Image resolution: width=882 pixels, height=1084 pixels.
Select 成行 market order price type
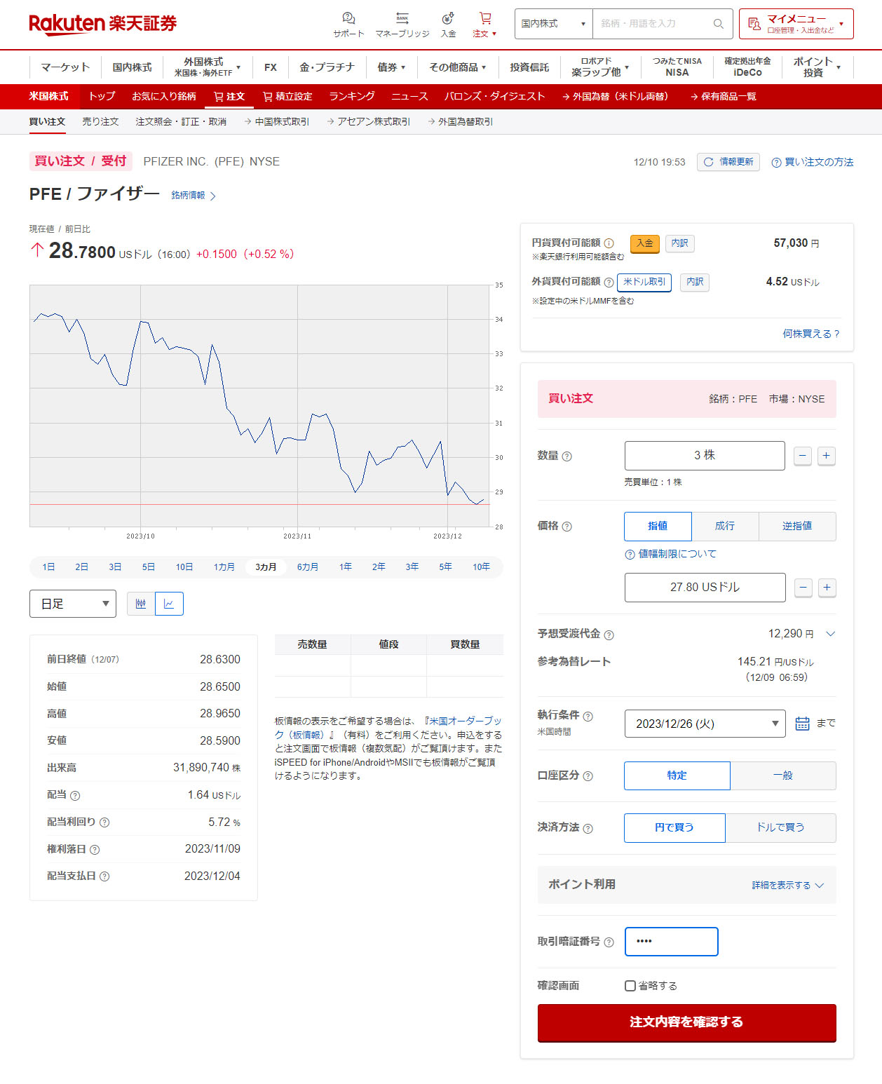pyautogui.click(x=725, y=526)
